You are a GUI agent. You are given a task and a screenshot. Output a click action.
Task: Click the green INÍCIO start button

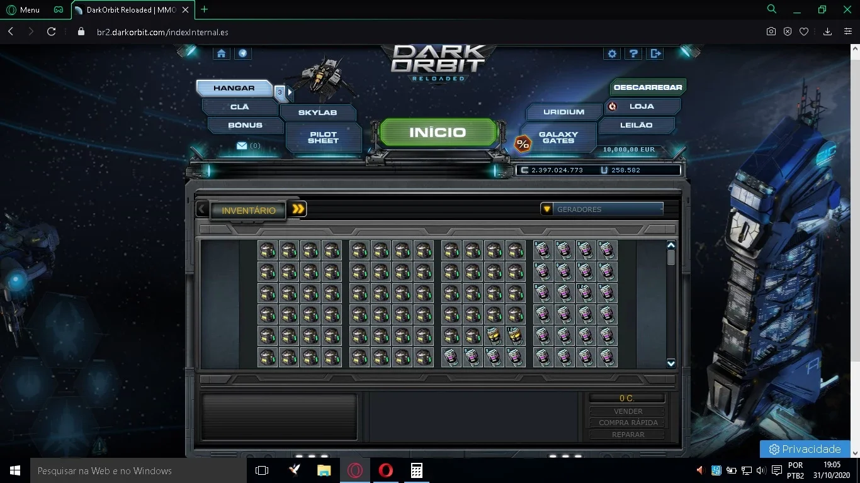tap(438, 132)
